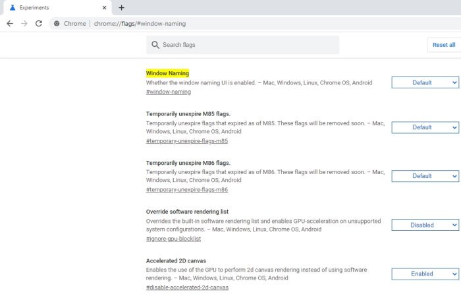Screen dimensions: 461x302
Task: Focus the Search flags field
Action: [x=242, y=45]
